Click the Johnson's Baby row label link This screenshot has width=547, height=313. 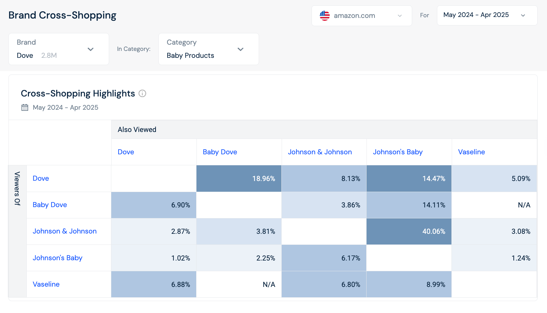click(58, 258)
